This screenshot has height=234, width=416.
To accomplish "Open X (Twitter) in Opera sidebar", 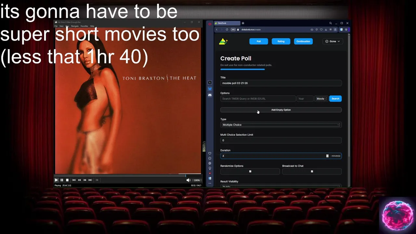I will tap(210, 83).
